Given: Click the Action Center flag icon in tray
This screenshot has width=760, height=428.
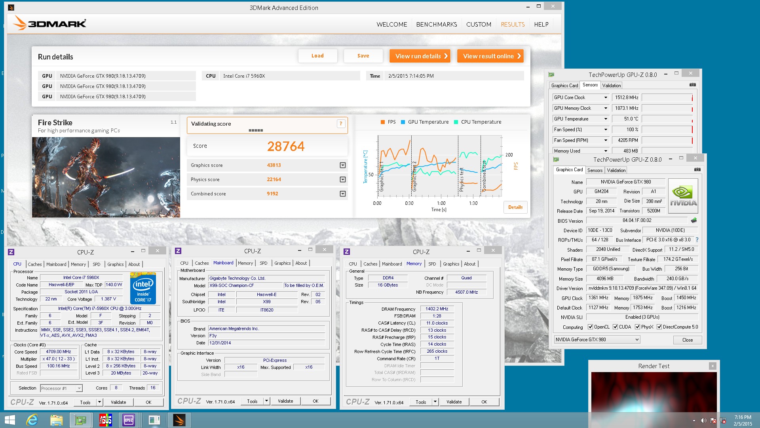Looking at the screenshot, I should point(713,420).
